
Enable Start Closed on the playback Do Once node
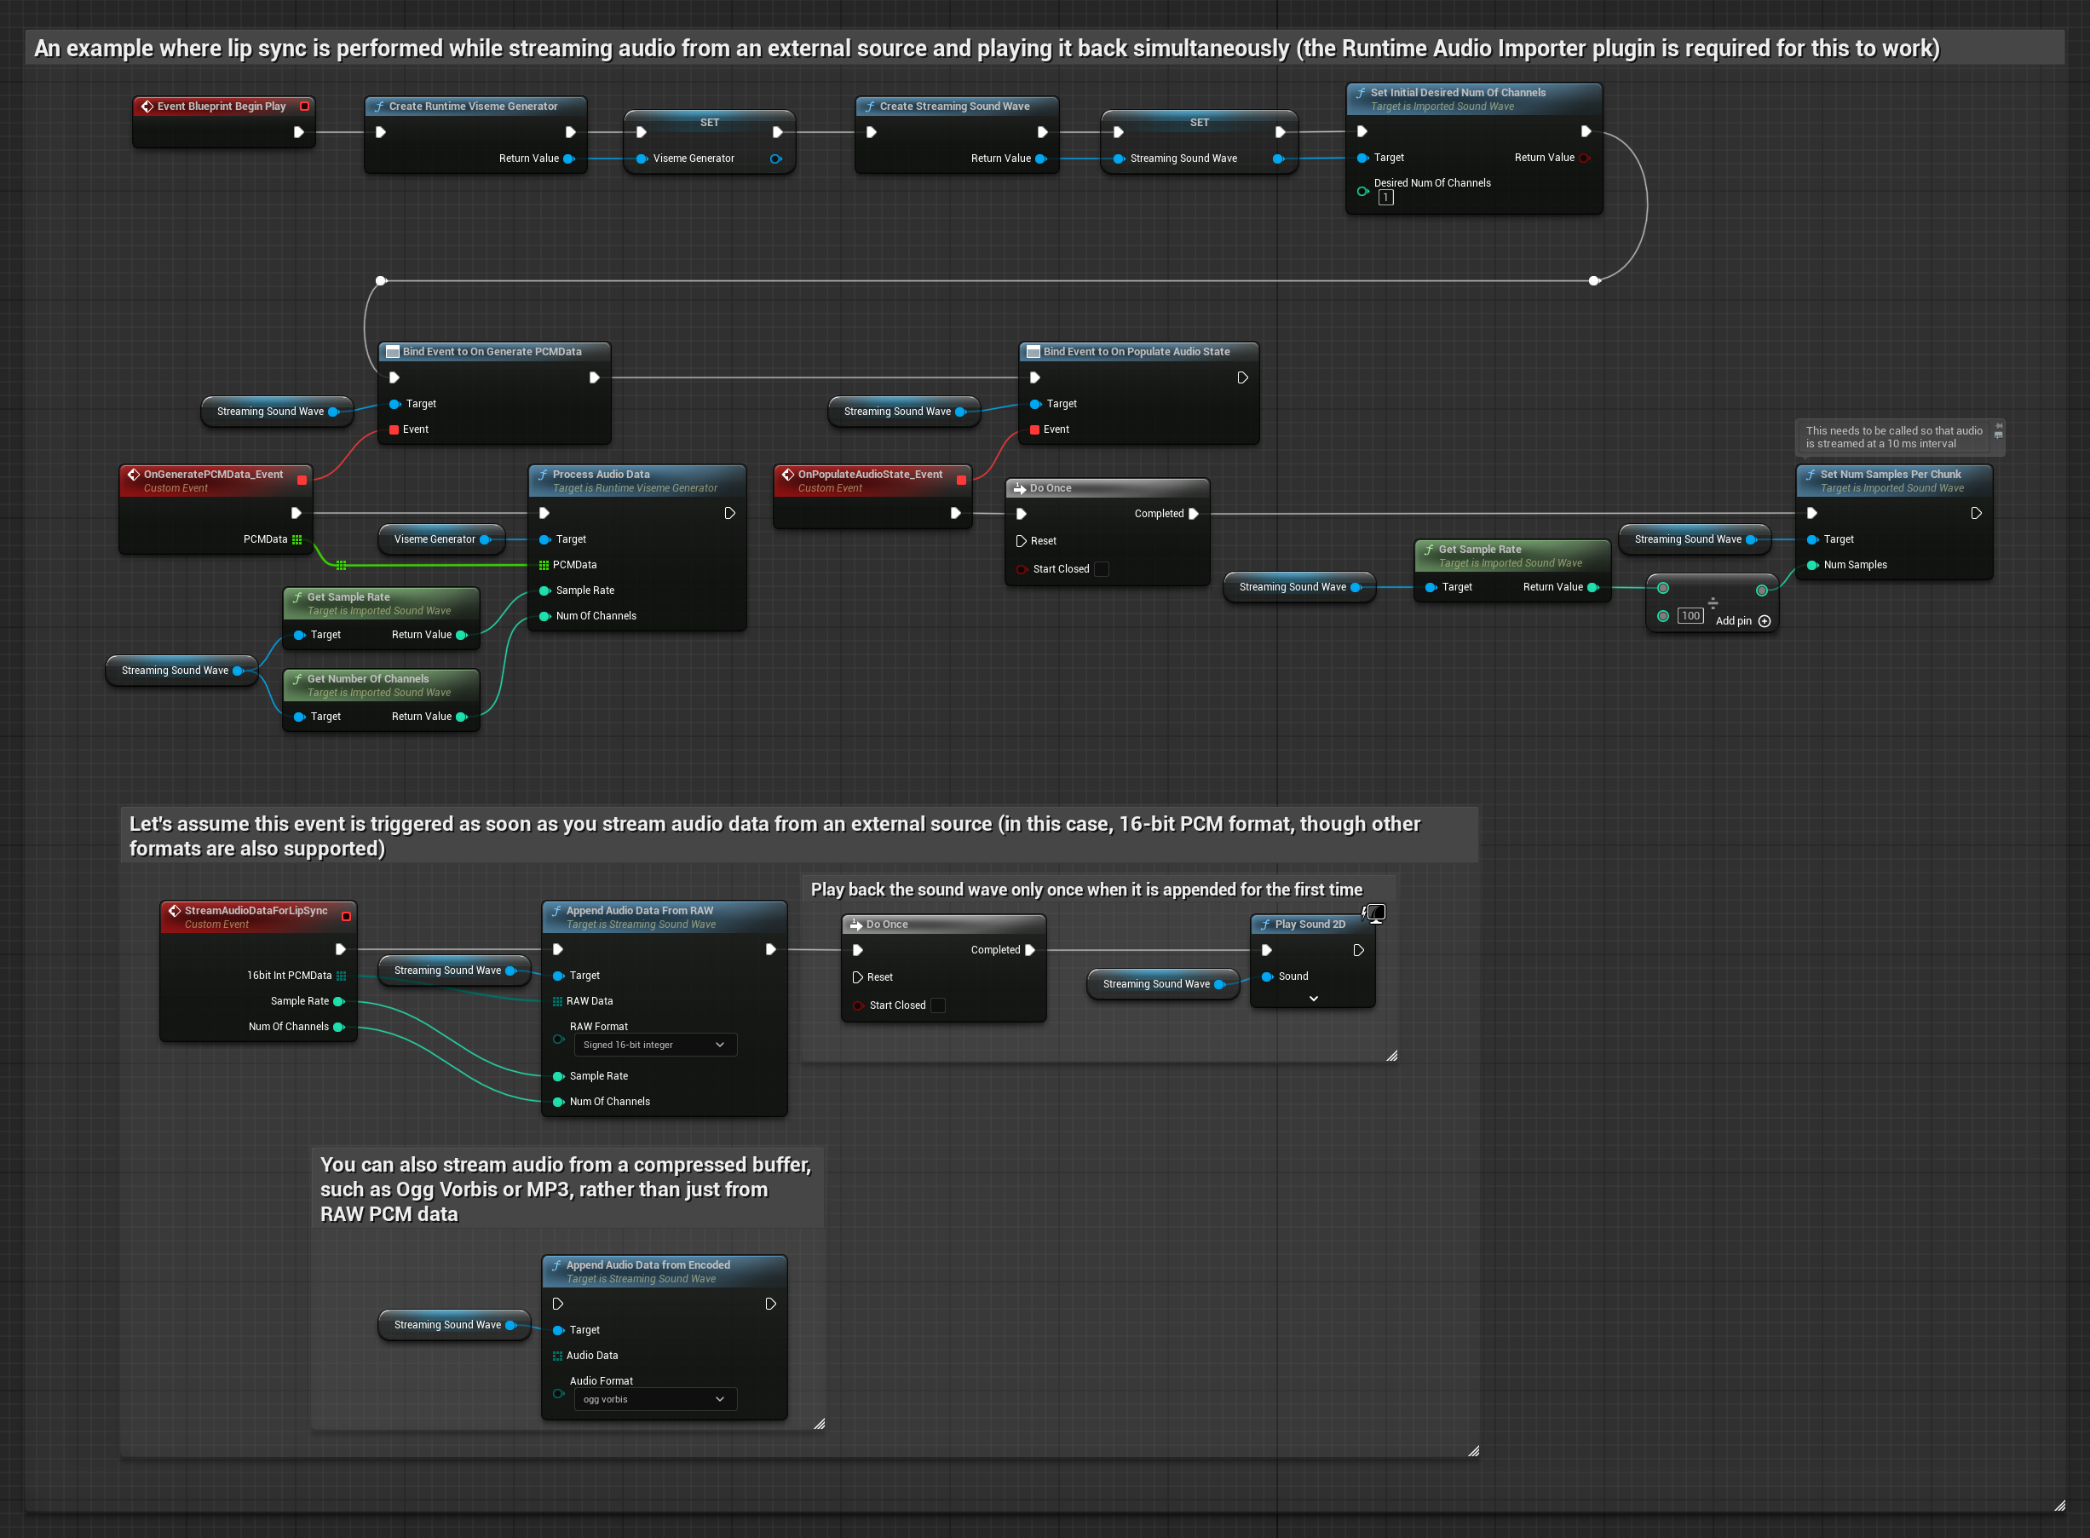[x=938, y=1005]
